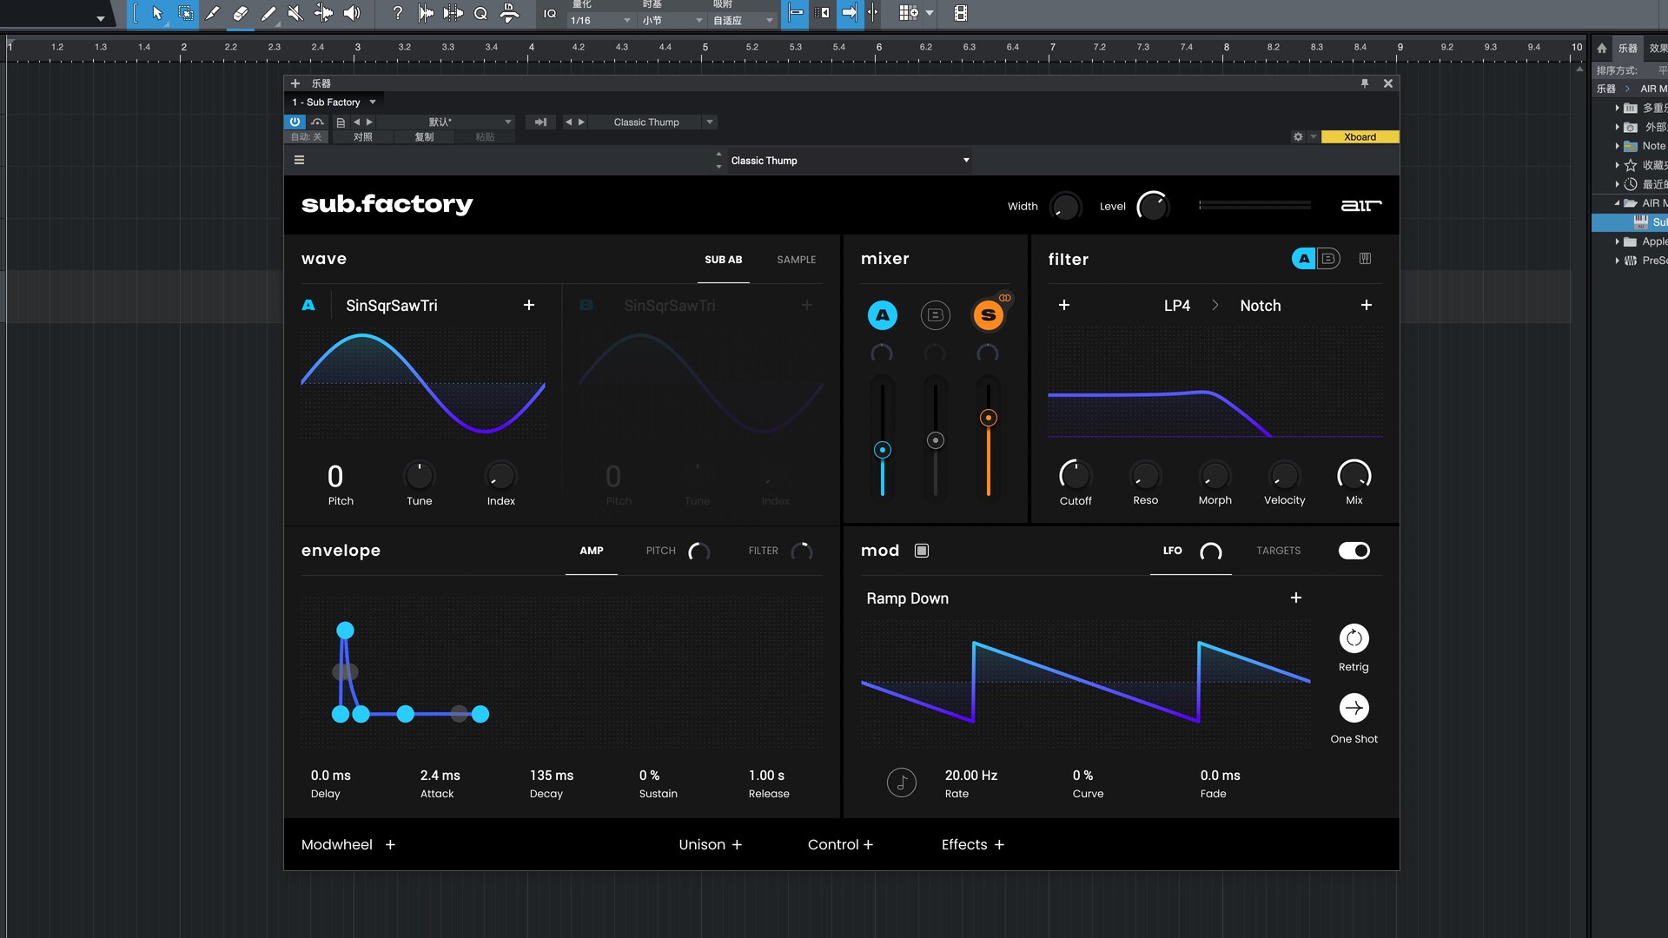This screenshot has width=1668, height=938.
Task: Click the One Shot arrow icon
Action: 1354,708
